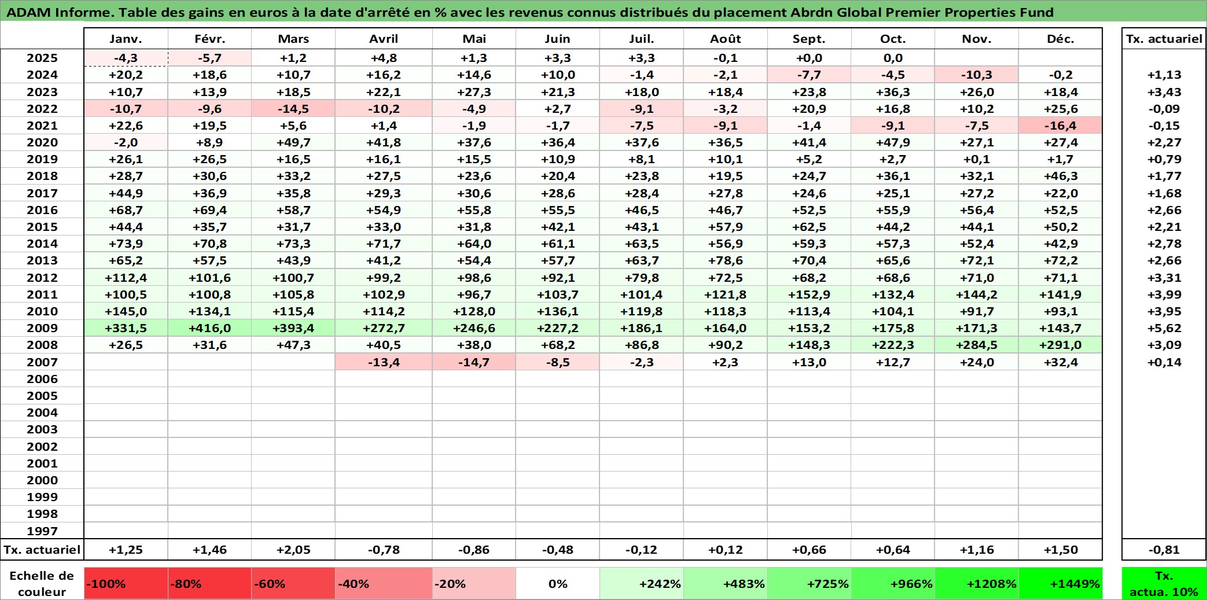Click the +1449% bright green swatch
The width and height of the screenshot is (1207, 600).
1060,583
